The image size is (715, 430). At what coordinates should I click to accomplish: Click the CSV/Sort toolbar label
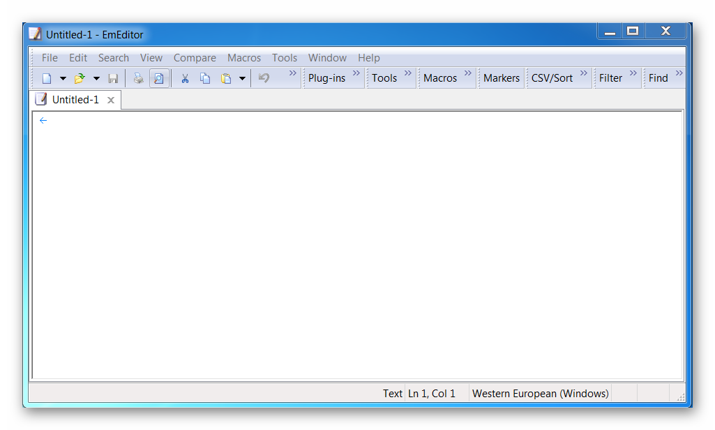click(x=552, y=78)
